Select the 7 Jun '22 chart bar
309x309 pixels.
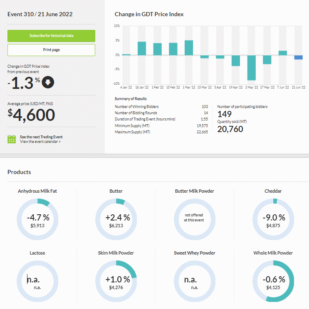click(x=282, y=53)
